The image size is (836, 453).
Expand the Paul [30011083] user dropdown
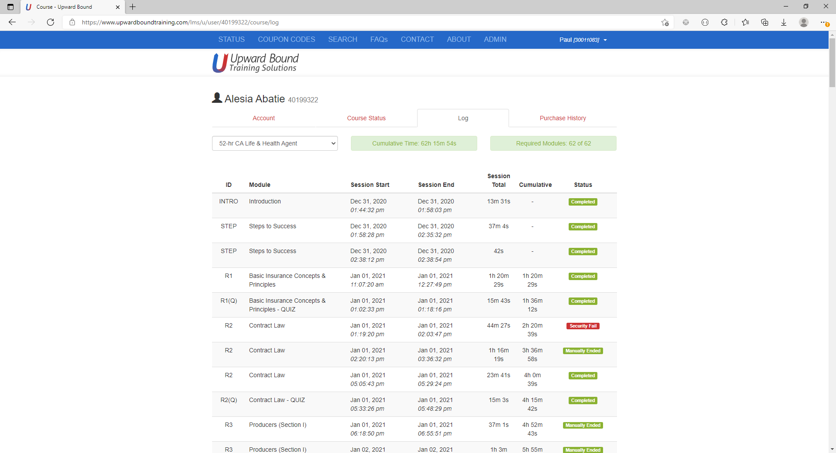coord(583,40)
